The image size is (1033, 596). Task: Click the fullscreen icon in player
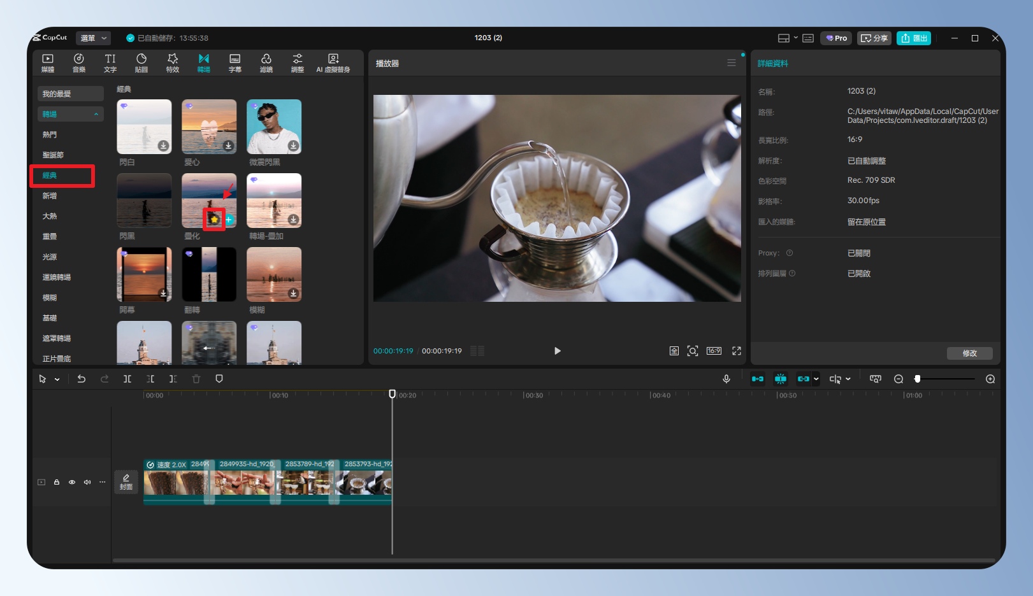click(737, 351)
